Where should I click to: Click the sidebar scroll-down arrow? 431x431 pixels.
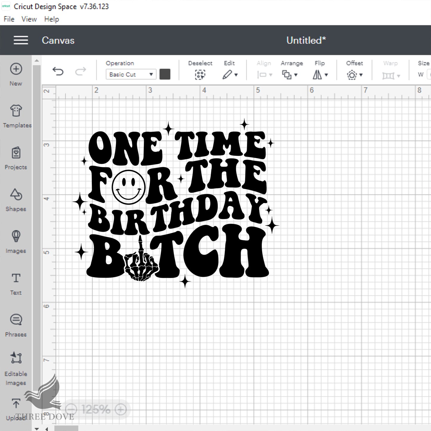pos(37,429)
